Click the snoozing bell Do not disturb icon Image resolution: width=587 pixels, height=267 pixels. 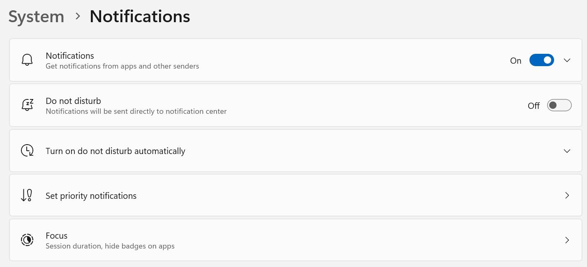pos(27,105)
